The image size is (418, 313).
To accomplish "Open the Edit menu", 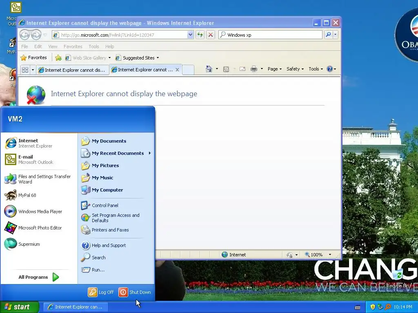I will click(x=38, y=46).
